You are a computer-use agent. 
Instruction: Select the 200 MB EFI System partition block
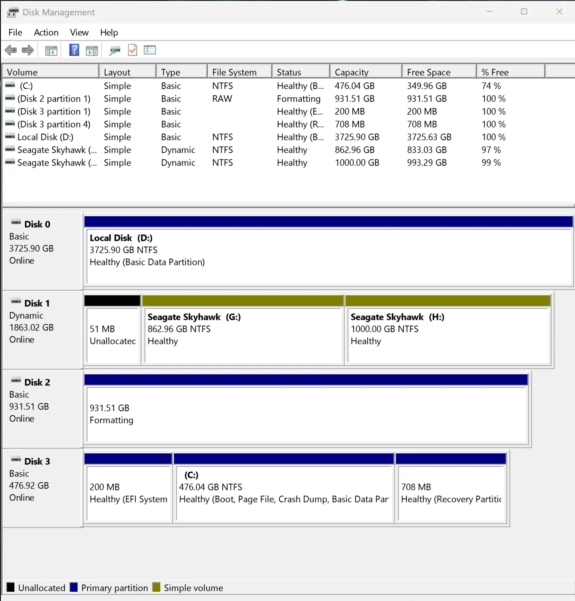click(x=128, y=488)
